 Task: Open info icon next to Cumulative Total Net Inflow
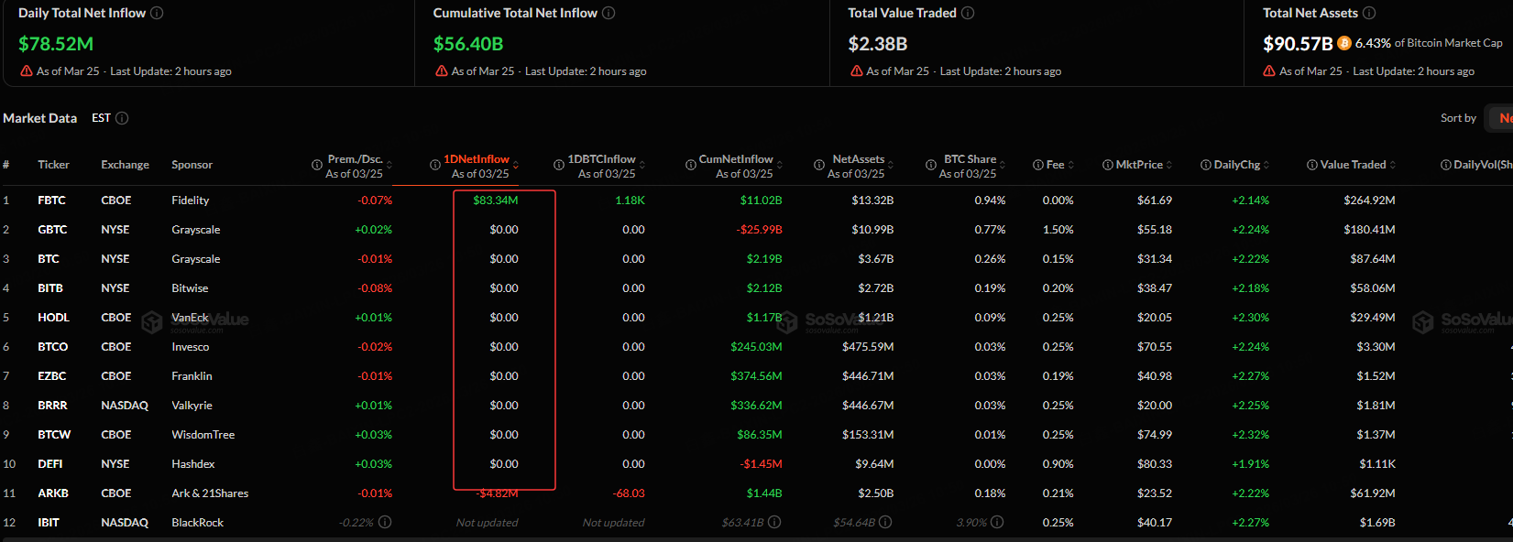608,13
